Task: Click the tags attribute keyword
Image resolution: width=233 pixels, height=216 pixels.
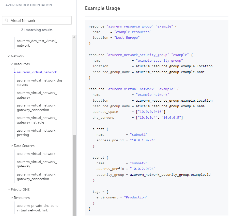Action: (97, 192)
